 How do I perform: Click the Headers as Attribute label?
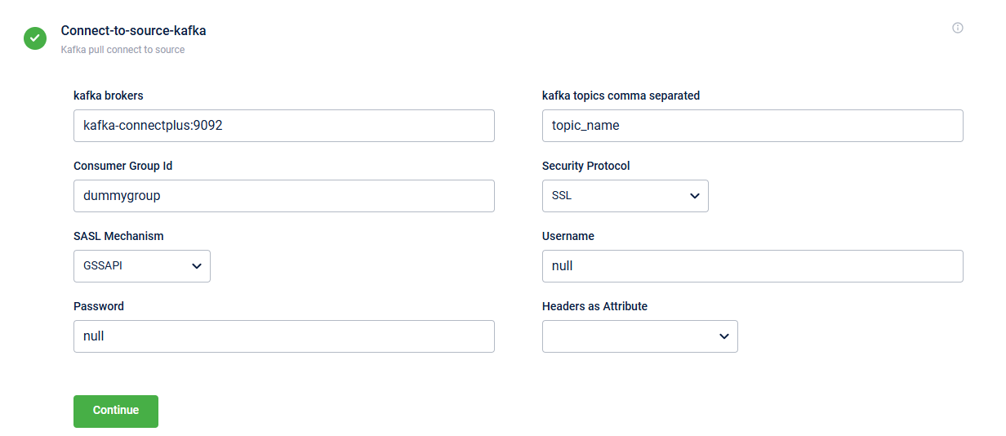[x=594, y=306]
